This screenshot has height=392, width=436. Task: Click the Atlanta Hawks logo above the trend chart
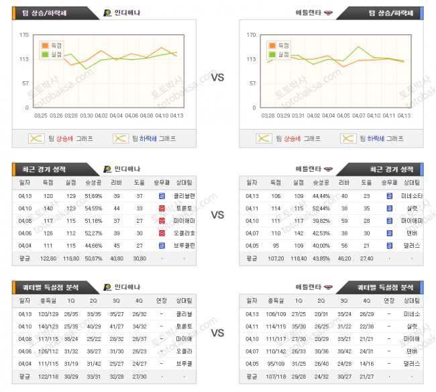click(x=328, y=13)
